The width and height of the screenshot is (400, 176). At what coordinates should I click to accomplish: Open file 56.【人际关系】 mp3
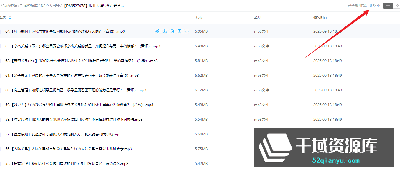click(69, 149)
